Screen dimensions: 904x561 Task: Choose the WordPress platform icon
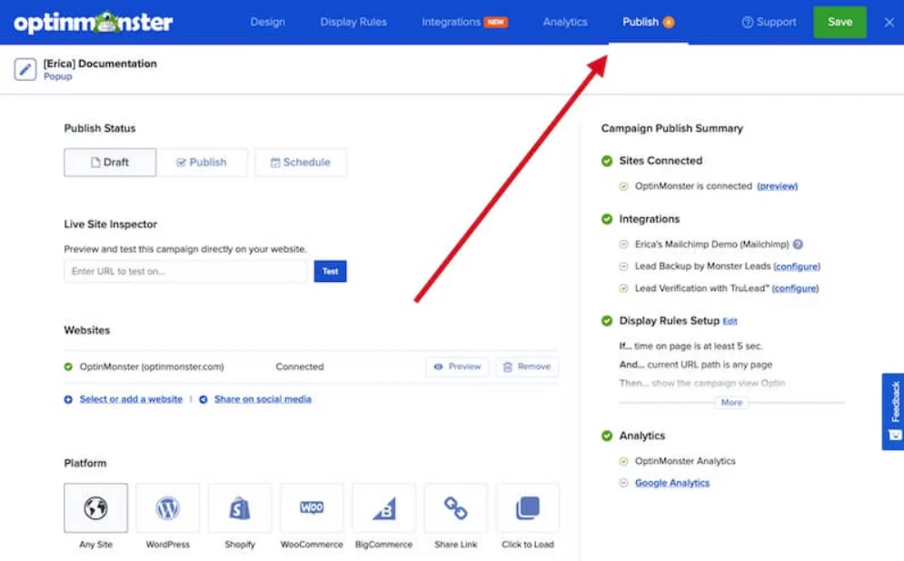click(x=168, y=508)
